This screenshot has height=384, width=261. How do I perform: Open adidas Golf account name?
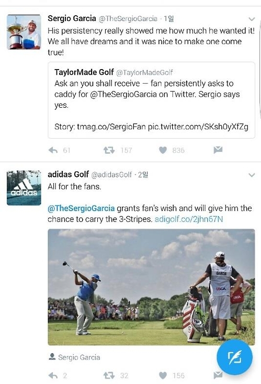pyautogui.click(x=68, y=174)
